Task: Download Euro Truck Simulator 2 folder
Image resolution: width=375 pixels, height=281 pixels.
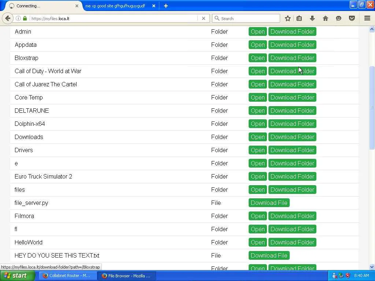Action: click(292, 176)
